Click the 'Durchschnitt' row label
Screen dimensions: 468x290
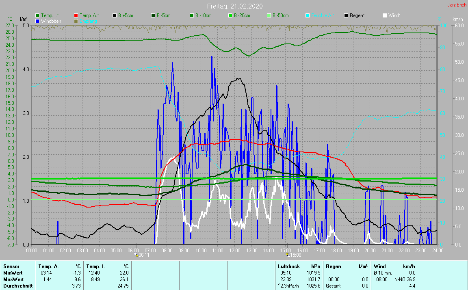coord(18,286)
